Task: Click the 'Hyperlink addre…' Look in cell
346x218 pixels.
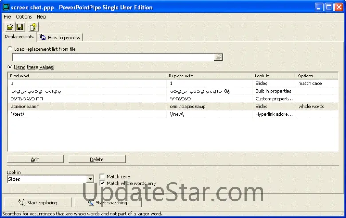Action: pyautogui.click(x=274, y=114)
